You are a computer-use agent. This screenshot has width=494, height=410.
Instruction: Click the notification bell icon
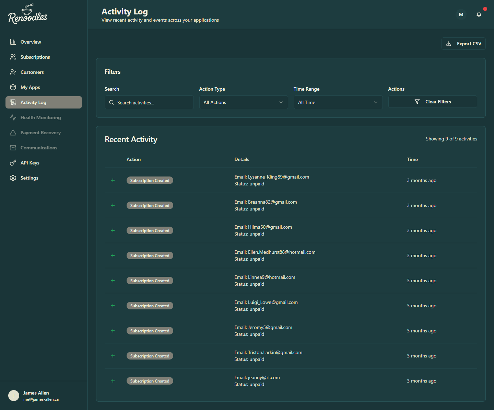point(479,14)
